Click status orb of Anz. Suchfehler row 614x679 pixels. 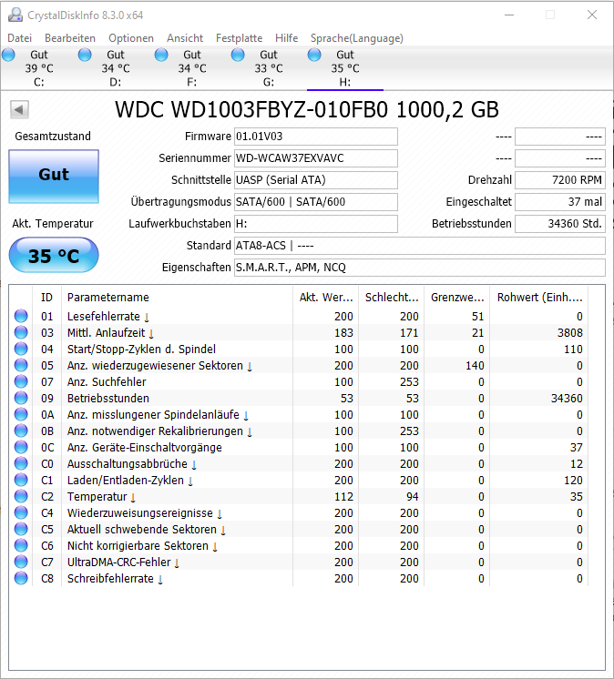[x=21, y=382]
